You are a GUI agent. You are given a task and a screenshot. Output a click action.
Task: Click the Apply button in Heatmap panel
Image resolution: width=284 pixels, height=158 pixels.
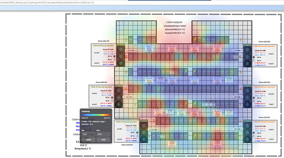[88, 140]
